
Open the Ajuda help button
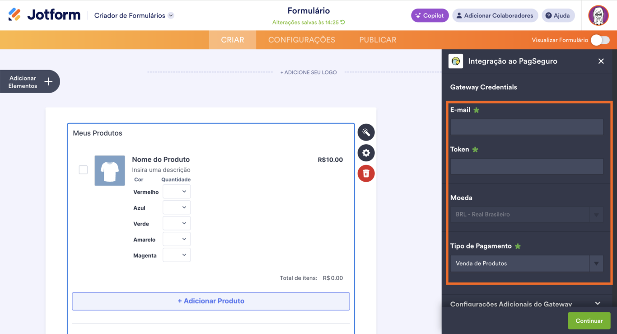tap(558, 15)
